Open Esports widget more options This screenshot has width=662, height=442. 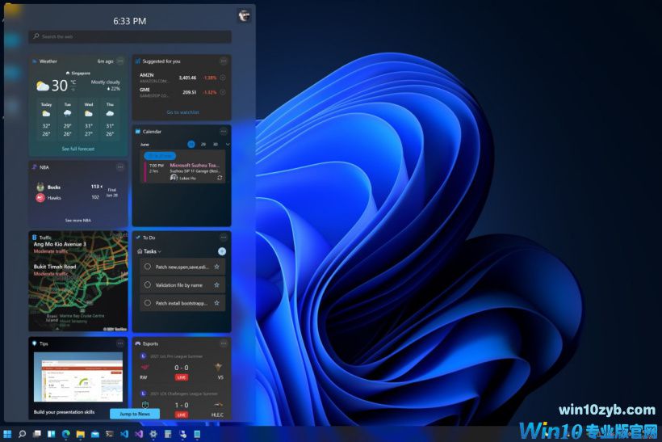point(224,343)
